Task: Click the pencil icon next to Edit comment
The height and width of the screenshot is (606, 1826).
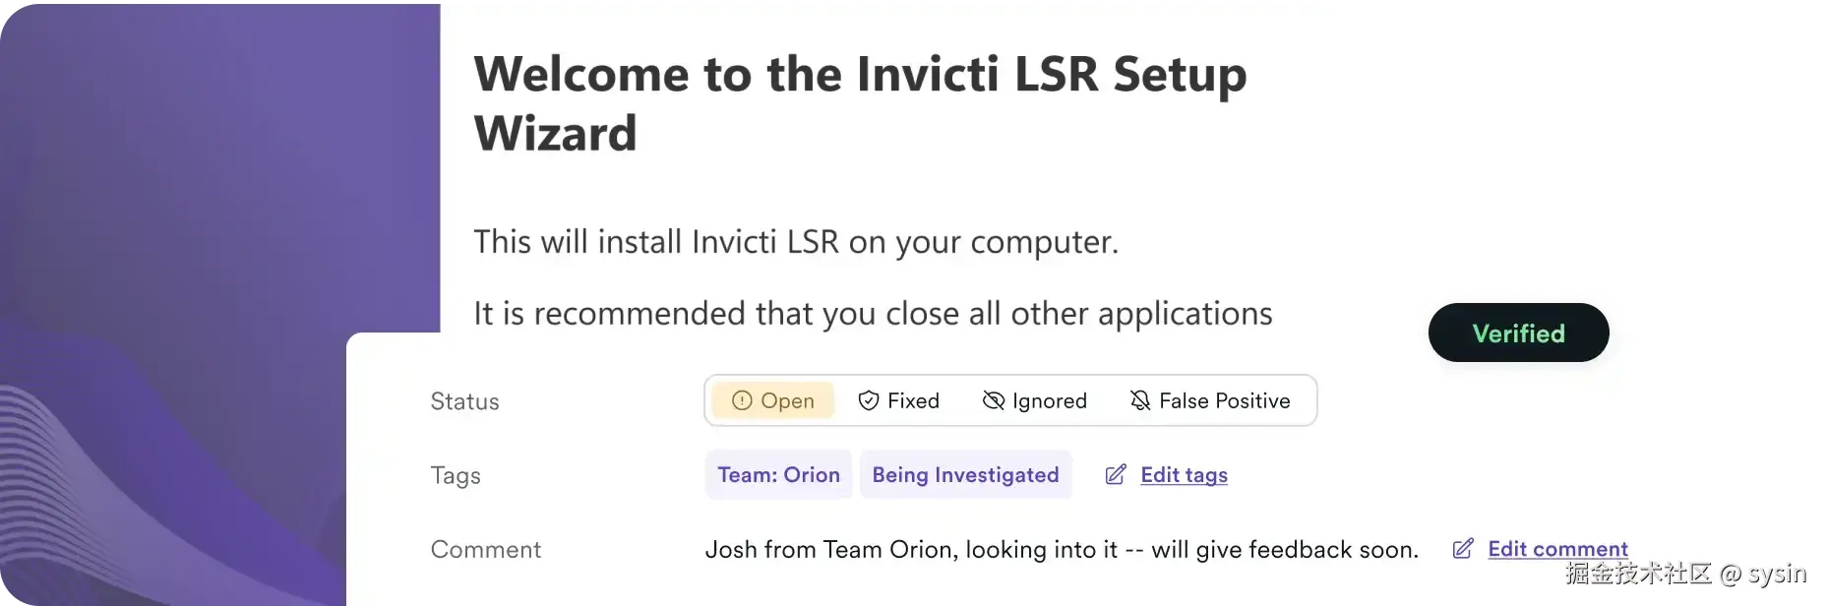Action: [x=1463, y=549]
